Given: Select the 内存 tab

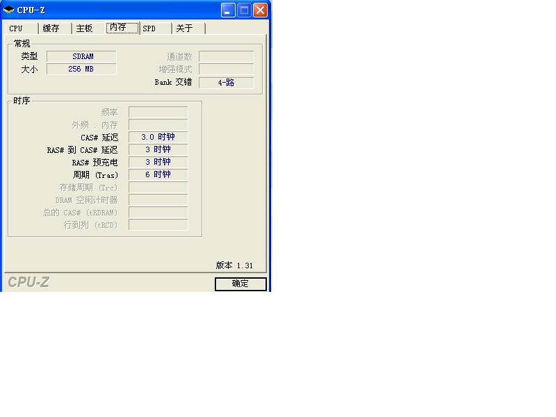Looking at the screenshot, I should point(122,28).
